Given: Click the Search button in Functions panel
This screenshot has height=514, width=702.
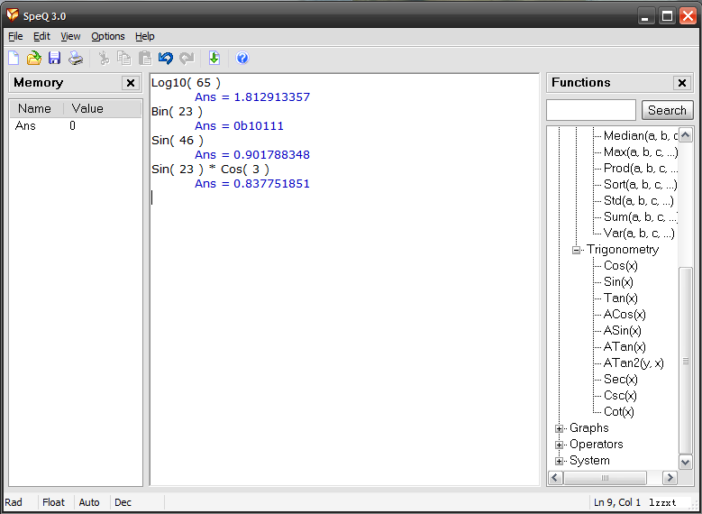Looking at the screenshot, I should coord(667,110).
